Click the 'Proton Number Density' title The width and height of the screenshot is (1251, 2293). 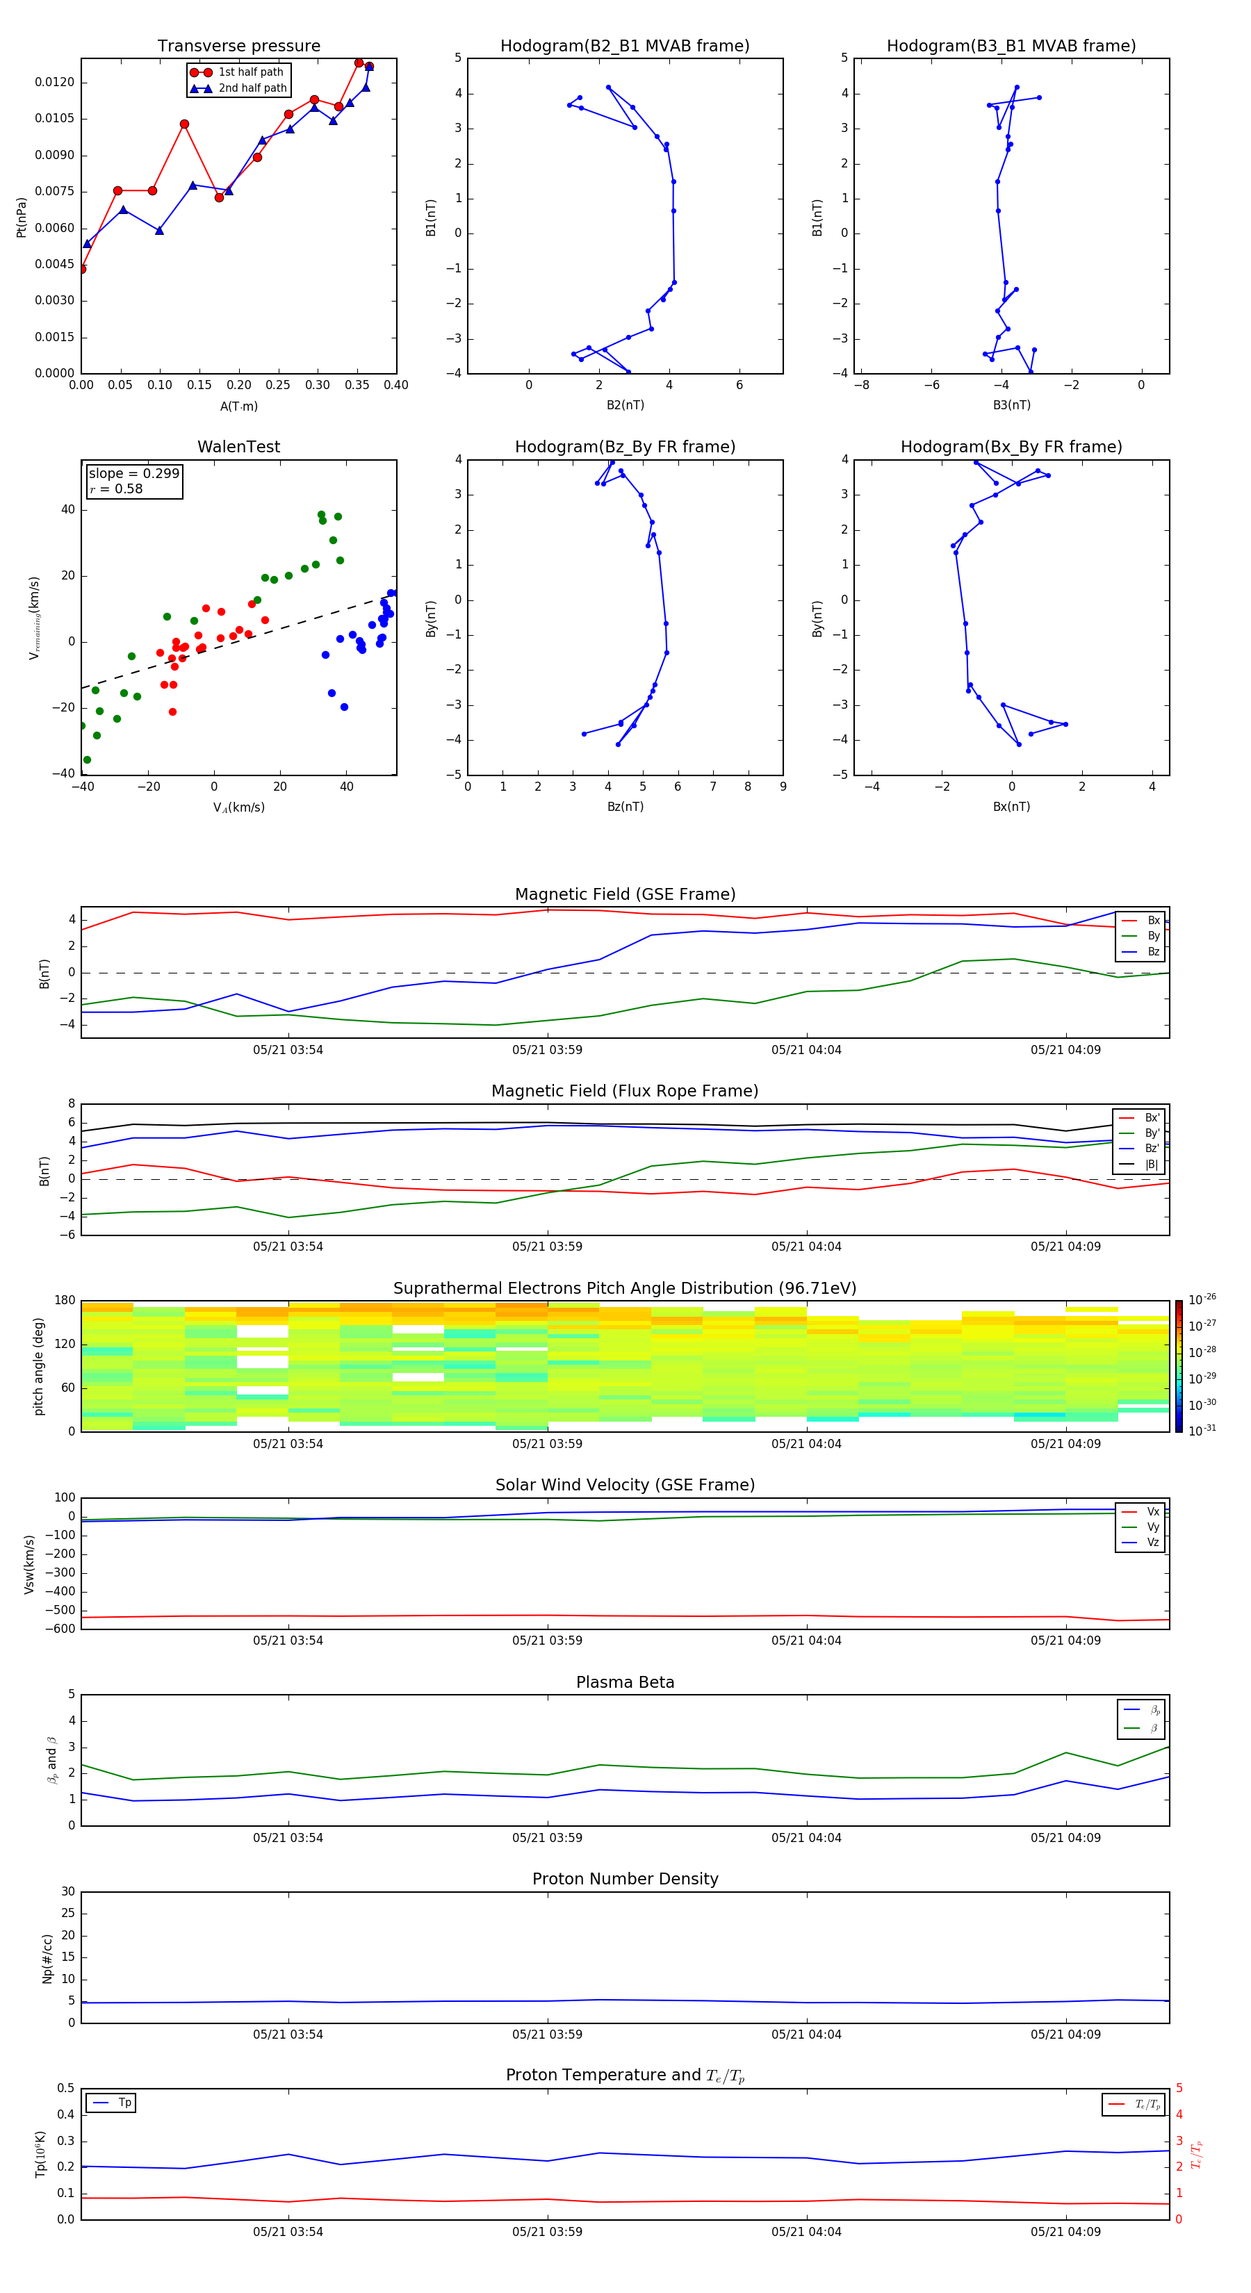point(625,1879)
